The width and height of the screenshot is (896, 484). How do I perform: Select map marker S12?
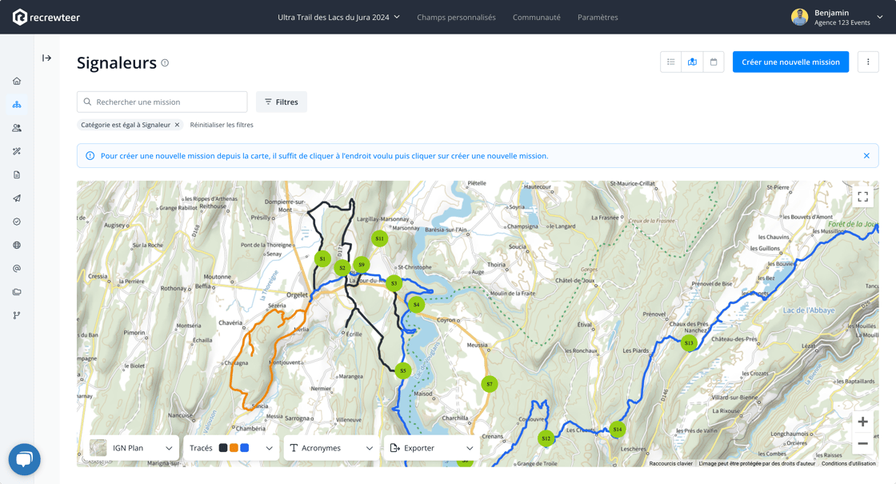pyautogui.click(x=546, y=438)
